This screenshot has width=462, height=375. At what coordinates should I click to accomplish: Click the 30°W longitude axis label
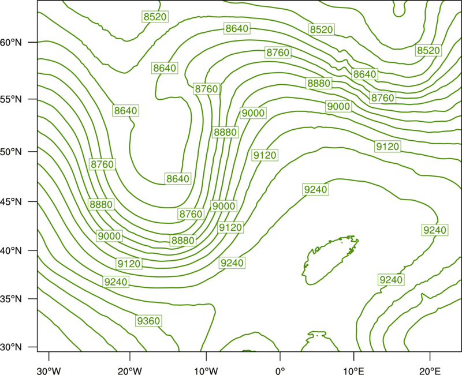coord(49,371)
